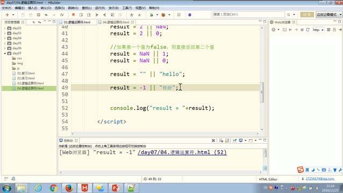Open the search options dropdown arrow
Image resolution: width=343 pixels, height=193 pixels.
[x=294, y=14]
